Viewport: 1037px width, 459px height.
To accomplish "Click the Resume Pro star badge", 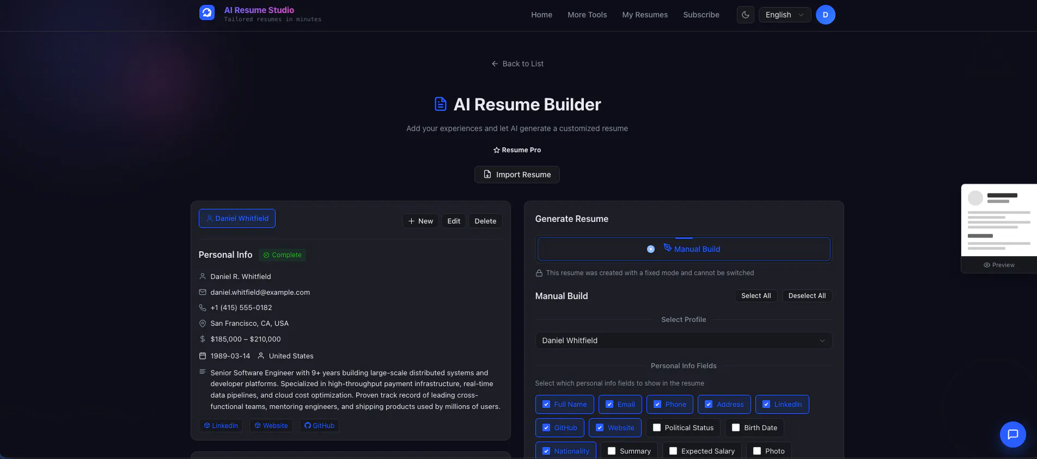I will 517,150.
